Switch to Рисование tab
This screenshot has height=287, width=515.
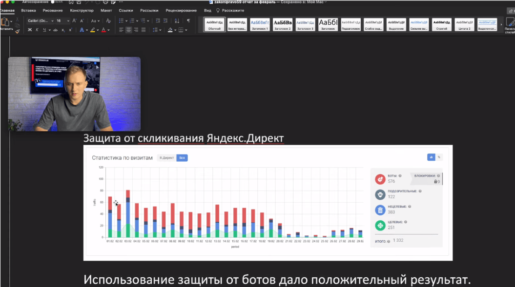(x=53, y=11)
